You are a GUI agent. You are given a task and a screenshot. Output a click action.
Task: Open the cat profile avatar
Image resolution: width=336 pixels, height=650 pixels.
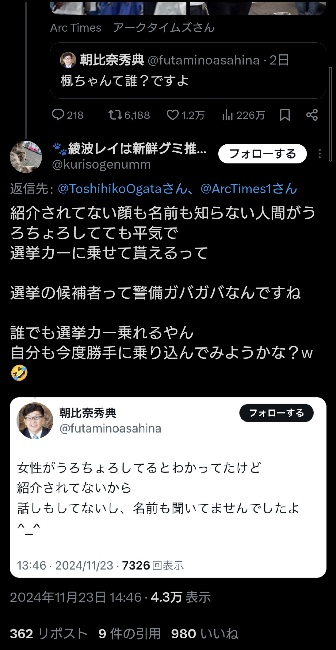click(x=26, y=157)
